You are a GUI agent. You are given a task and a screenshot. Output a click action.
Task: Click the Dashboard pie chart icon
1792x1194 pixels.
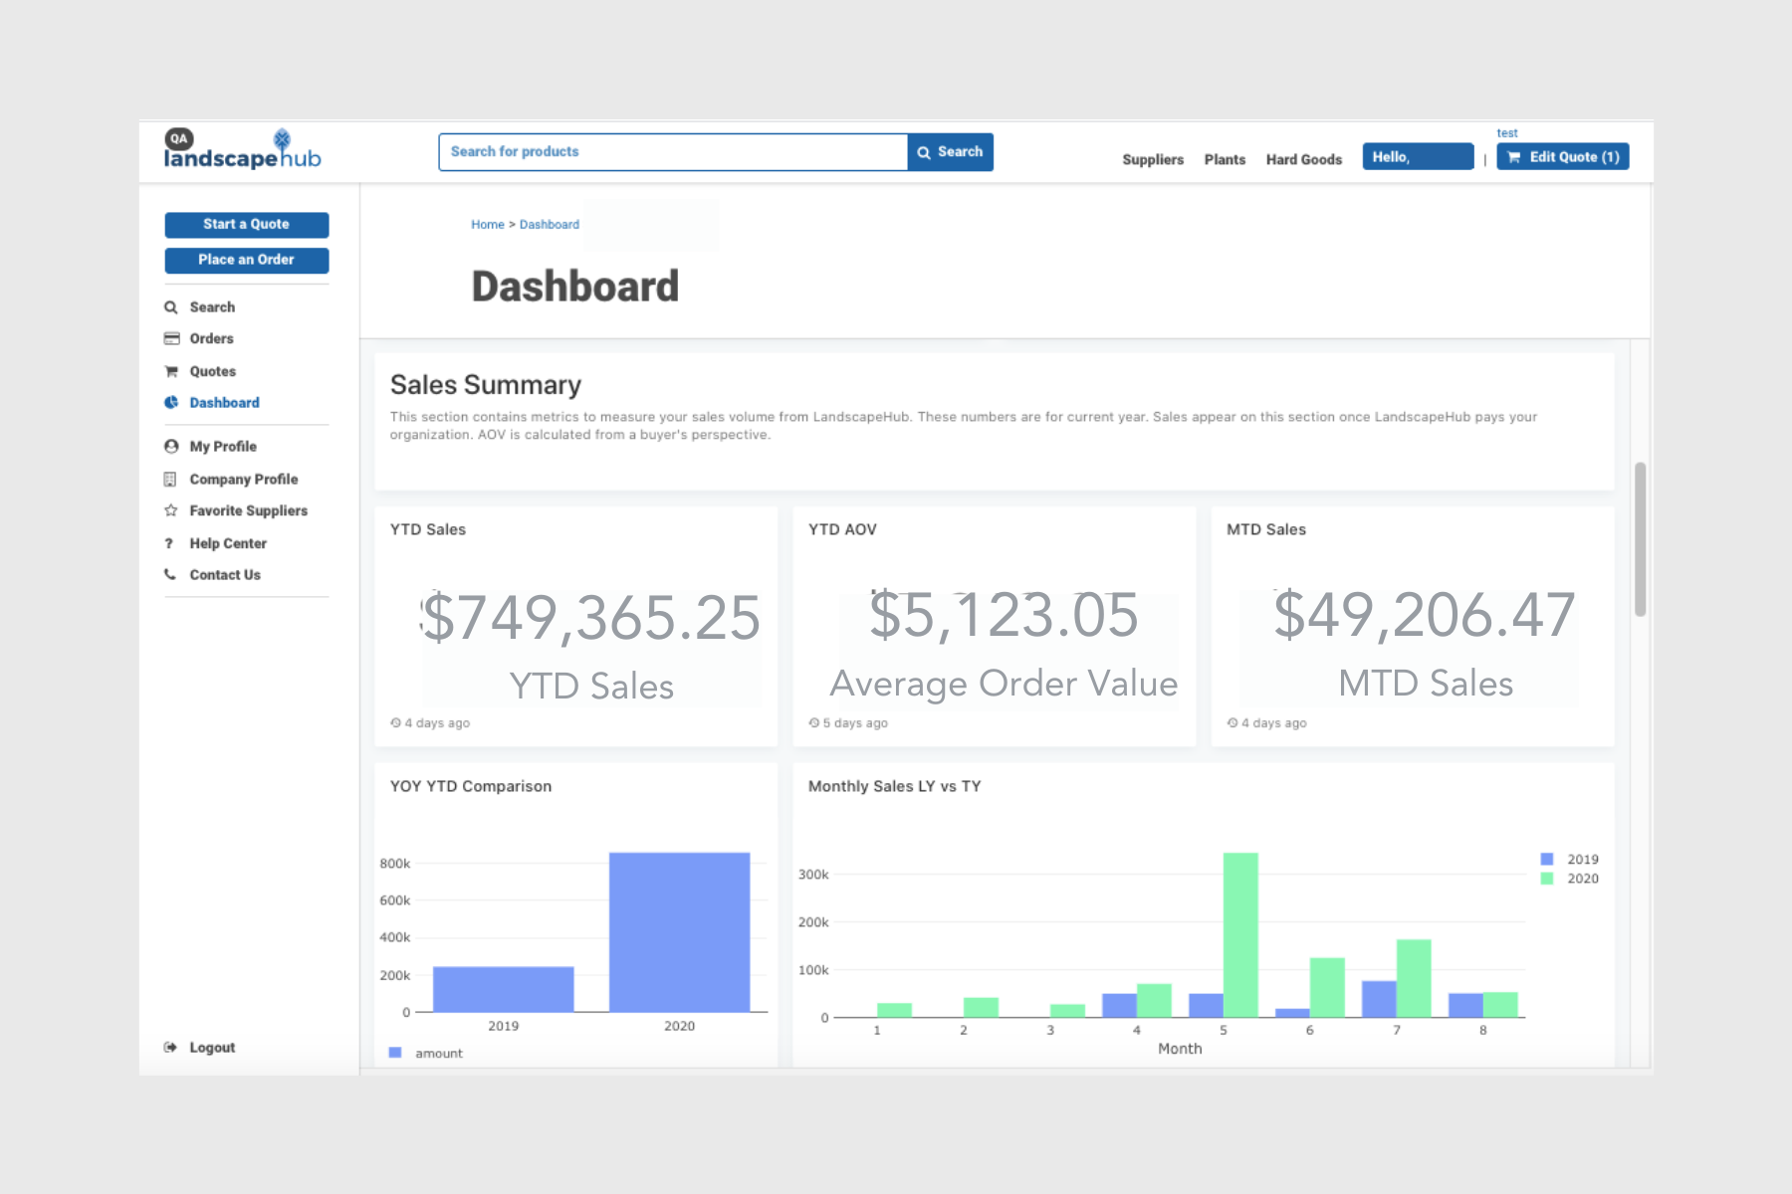coord(171,403)
